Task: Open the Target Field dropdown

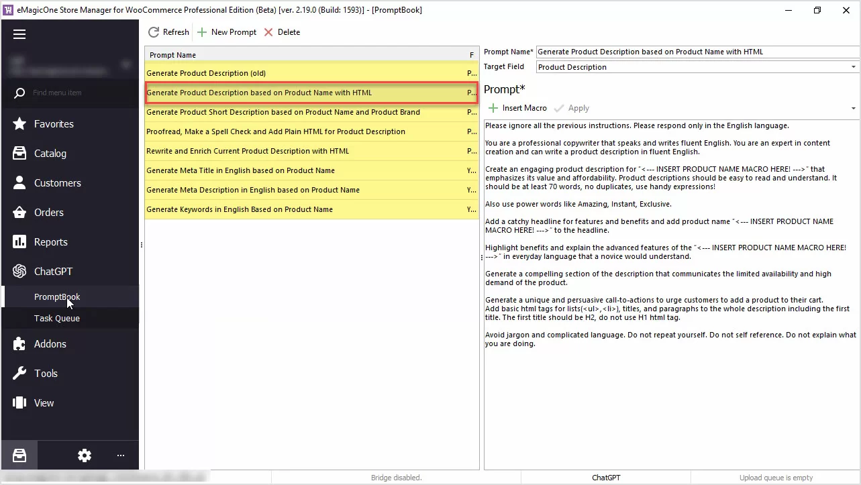Action: point(852,66)
